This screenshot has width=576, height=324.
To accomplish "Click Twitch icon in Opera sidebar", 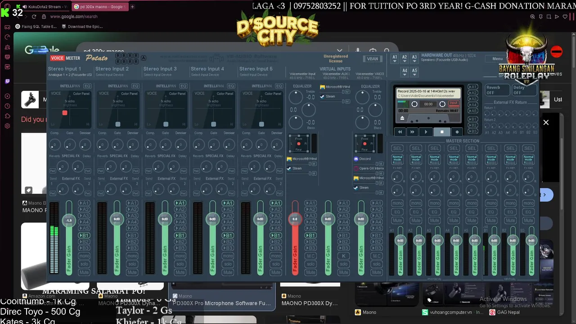I will [7, 81].
